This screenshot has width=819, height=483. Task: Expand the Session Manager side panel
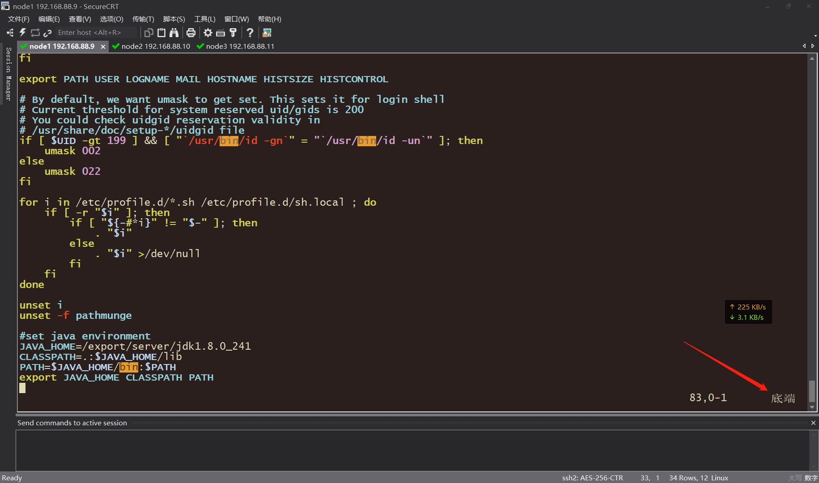point(8,74)
